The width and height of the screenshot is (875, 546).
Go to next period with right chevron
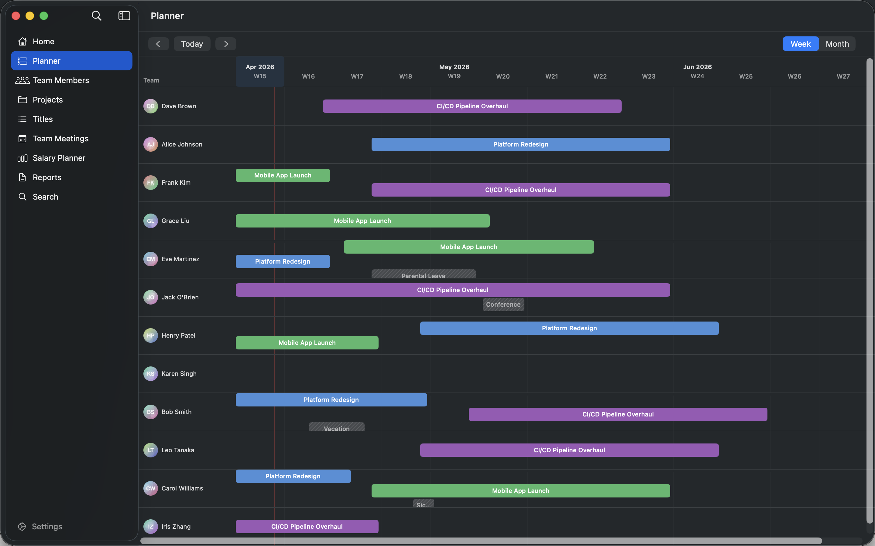tap(226, 44)
